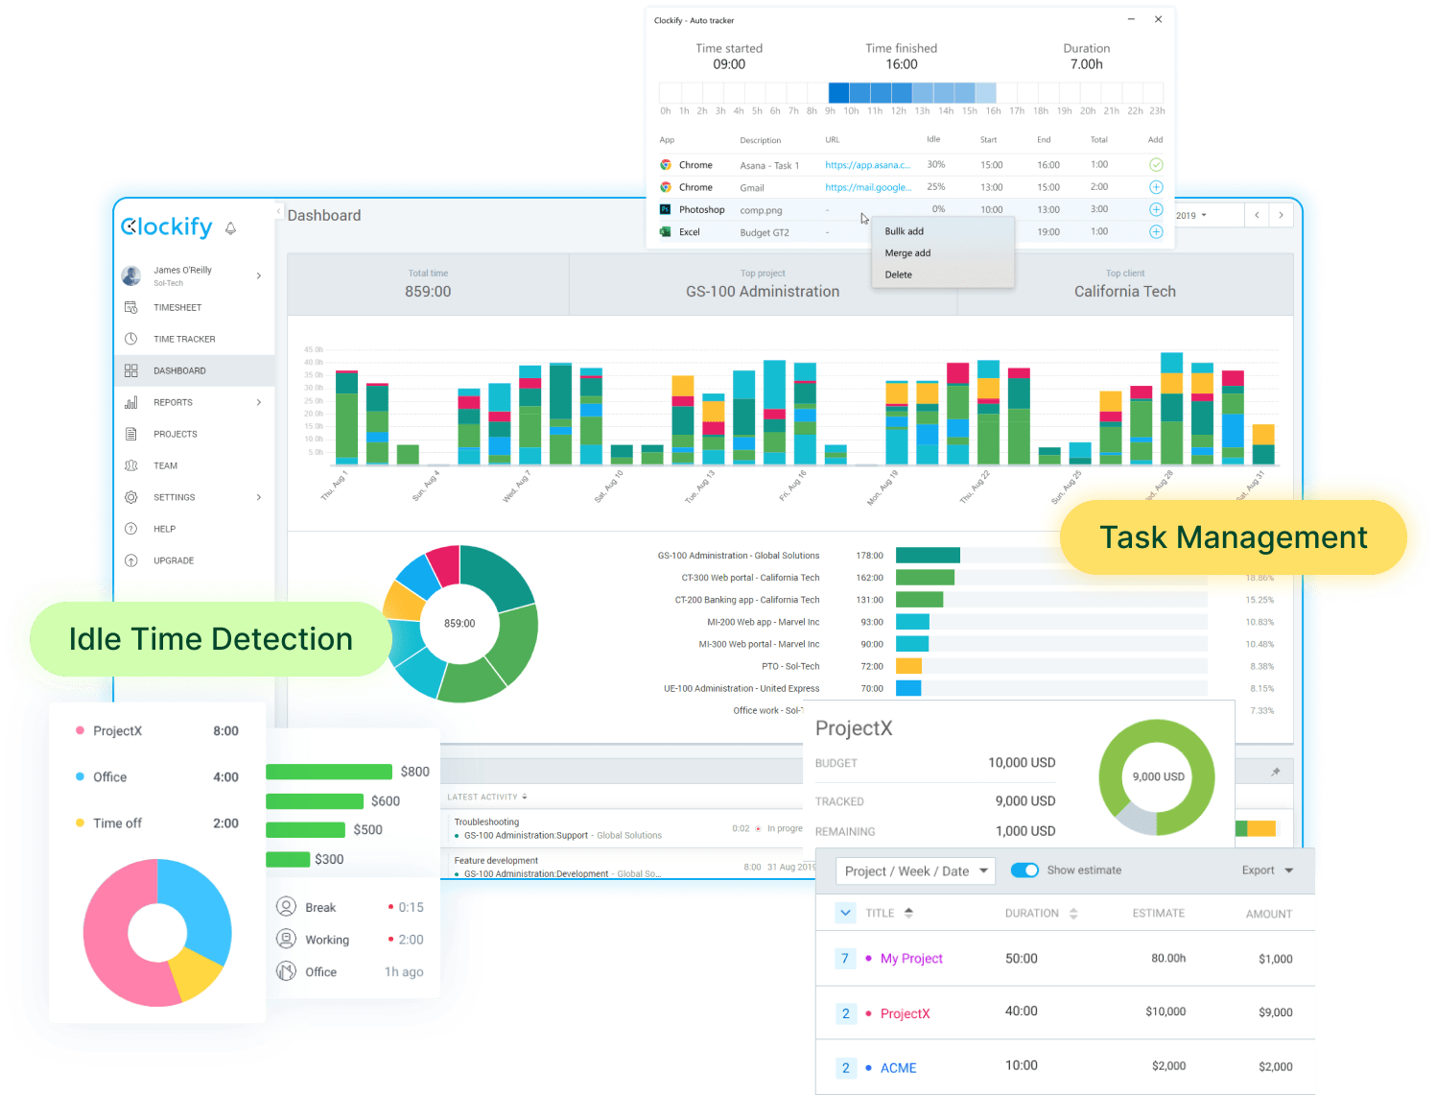
Task: Open the Team menu item label
Action: 165,465
